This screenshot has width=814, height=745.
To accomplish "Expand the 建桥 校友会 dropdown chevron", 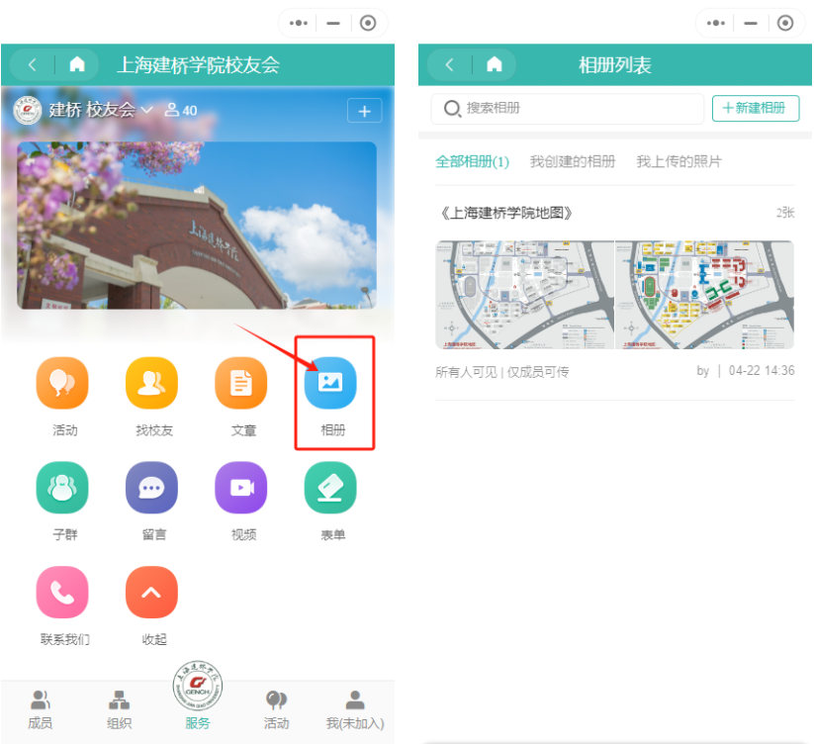I will tap(147, 110).
